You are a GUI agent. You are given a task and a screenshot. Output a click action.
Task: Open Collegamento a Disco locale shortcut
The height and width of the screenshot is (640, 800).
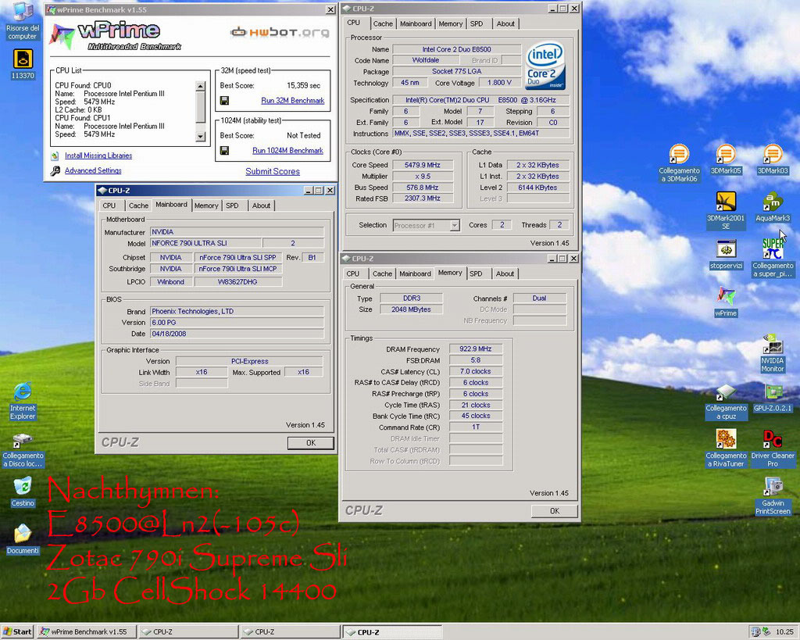23,451
